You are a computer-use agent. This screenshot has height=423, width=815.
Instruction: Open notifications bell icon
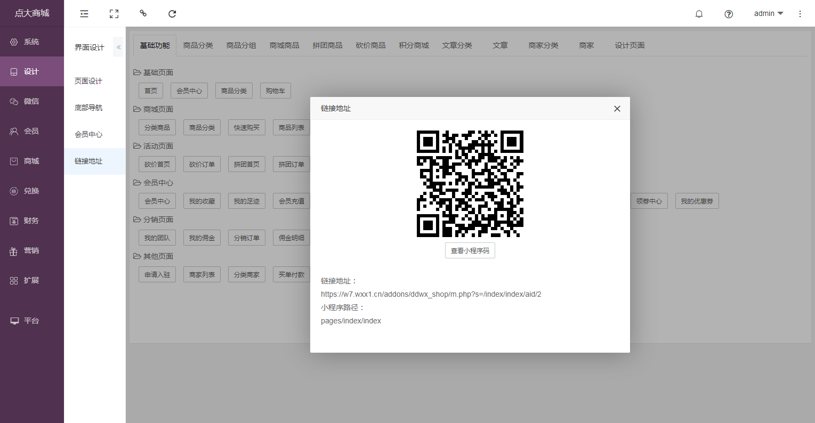pyautogui.click(x=699, y=14)
